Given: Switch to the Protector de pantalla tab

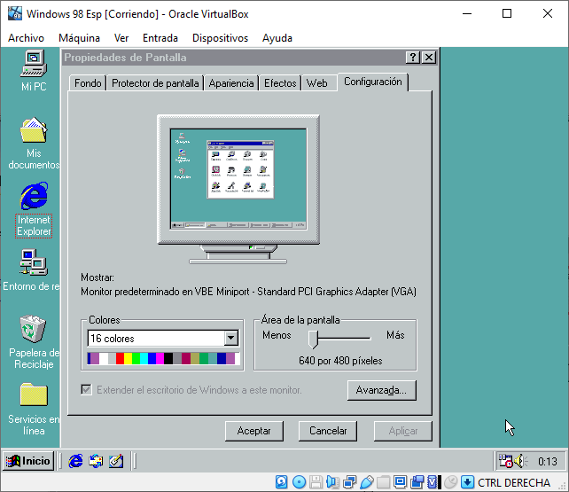Looking at the screenshot, I should pos(155,83).
